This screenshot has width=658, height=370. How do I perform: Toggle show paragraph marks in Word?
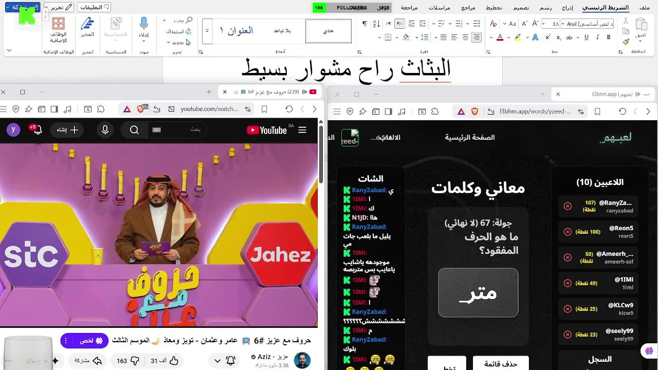pyautogui.click(x=364, y=24)
